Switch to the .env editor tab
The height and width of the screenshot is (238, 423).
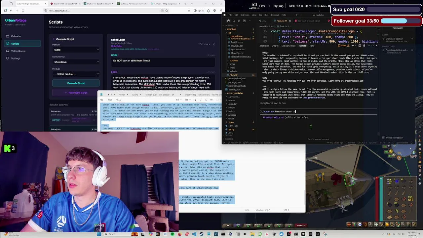[263, 21]
